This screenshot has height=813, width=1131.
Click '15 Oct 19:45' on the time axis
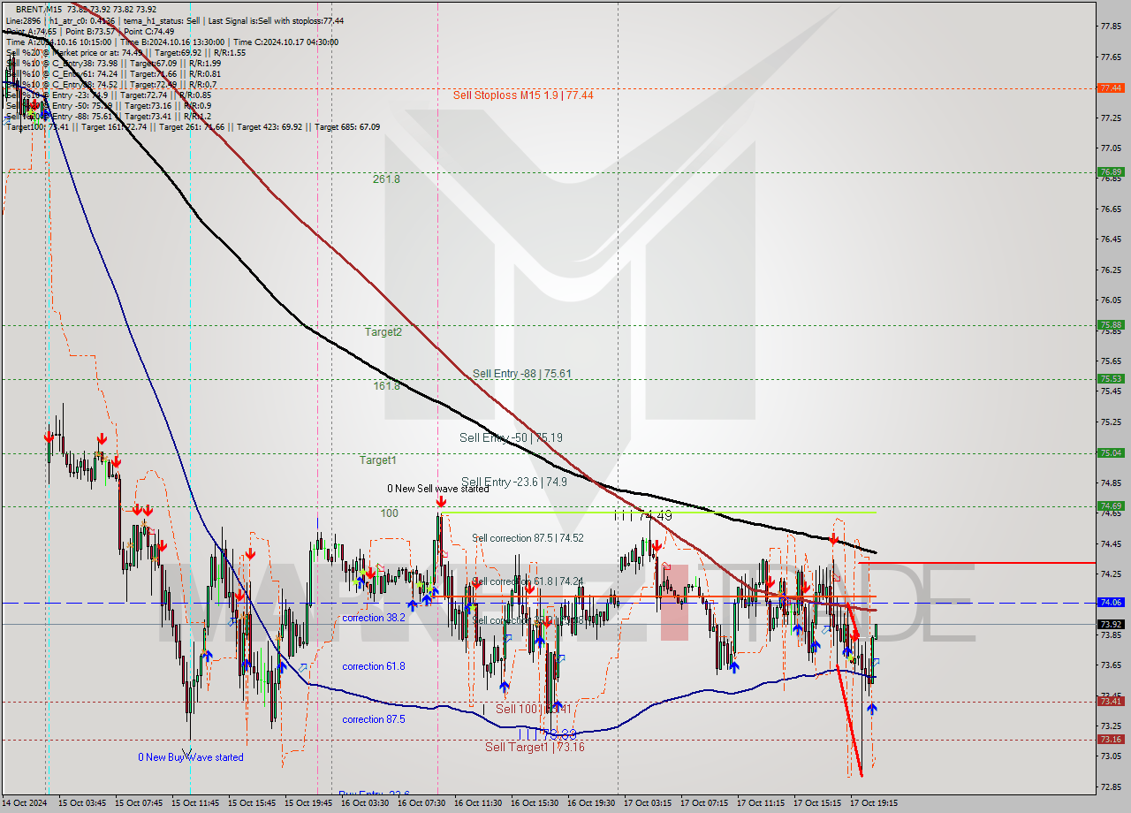pos(308,803)
